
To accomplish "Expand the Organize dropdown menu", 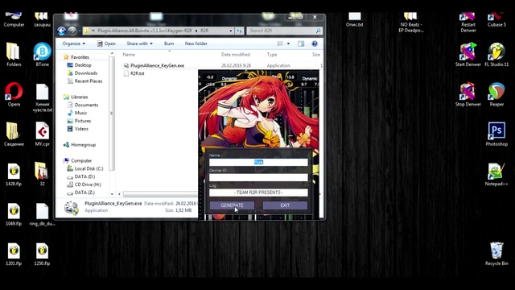I will tap(74, 43).
